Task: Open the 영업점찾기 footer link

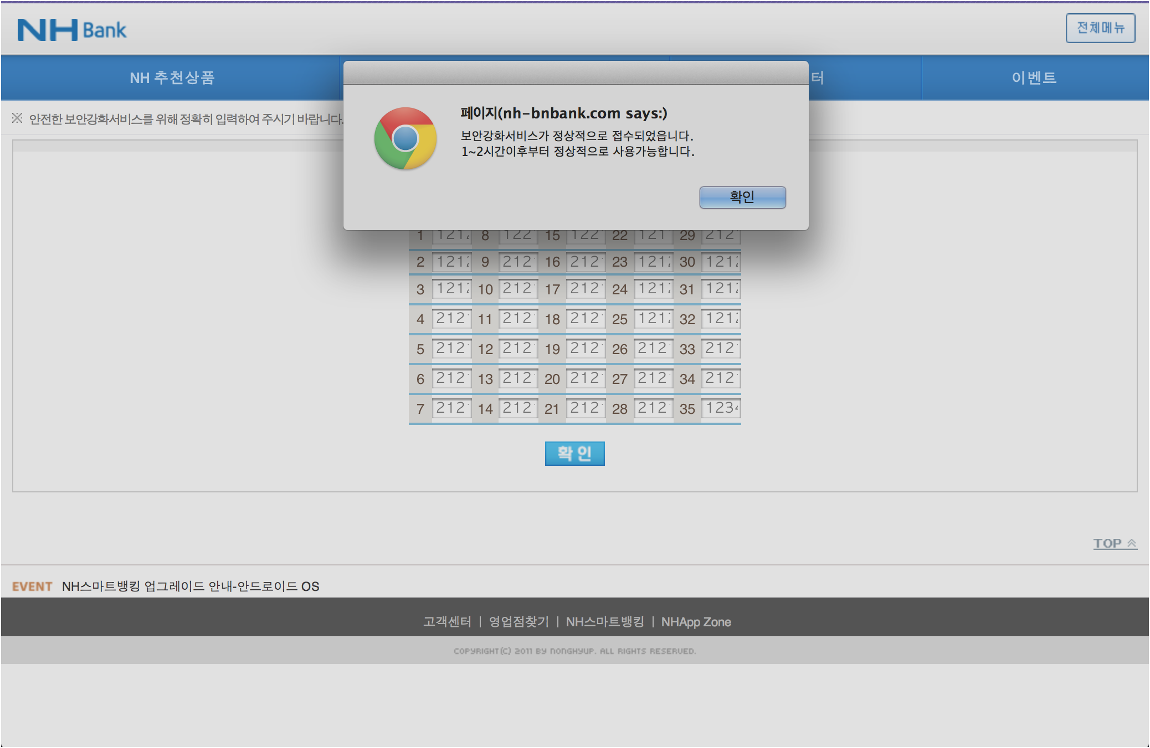Action: 518,622
